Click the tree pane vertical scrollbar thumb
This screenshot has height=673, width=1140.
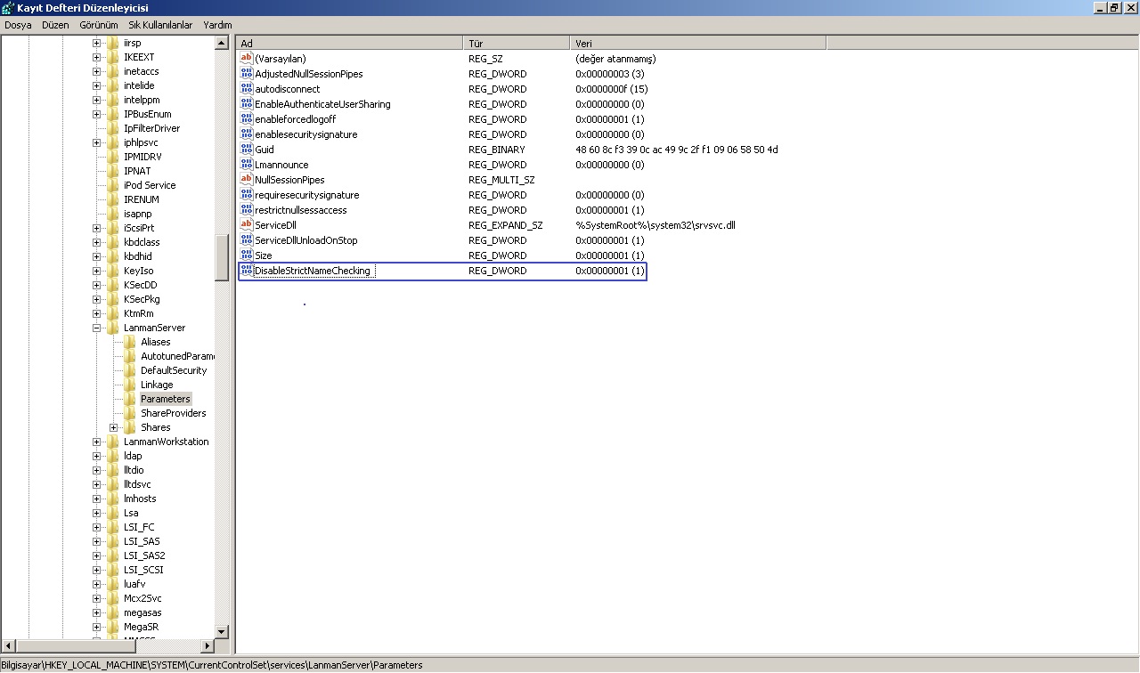[x=222, y=258]
